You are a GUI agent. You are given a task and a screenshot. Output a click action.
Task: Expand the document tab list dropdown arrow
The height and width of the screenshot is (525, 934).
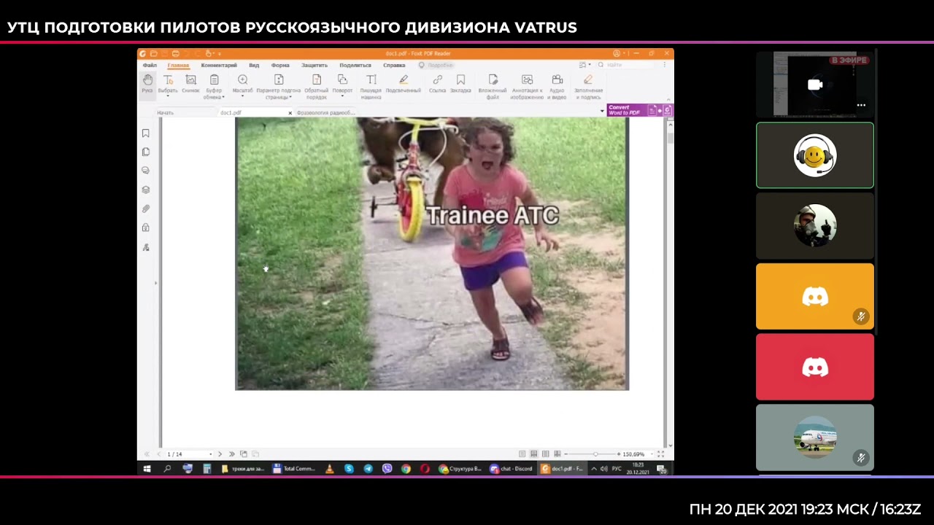[x=602, y=112]
